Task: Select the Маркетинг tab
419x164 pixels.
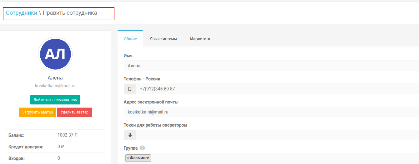Action: pyautogui.click(x=200, y=39)
